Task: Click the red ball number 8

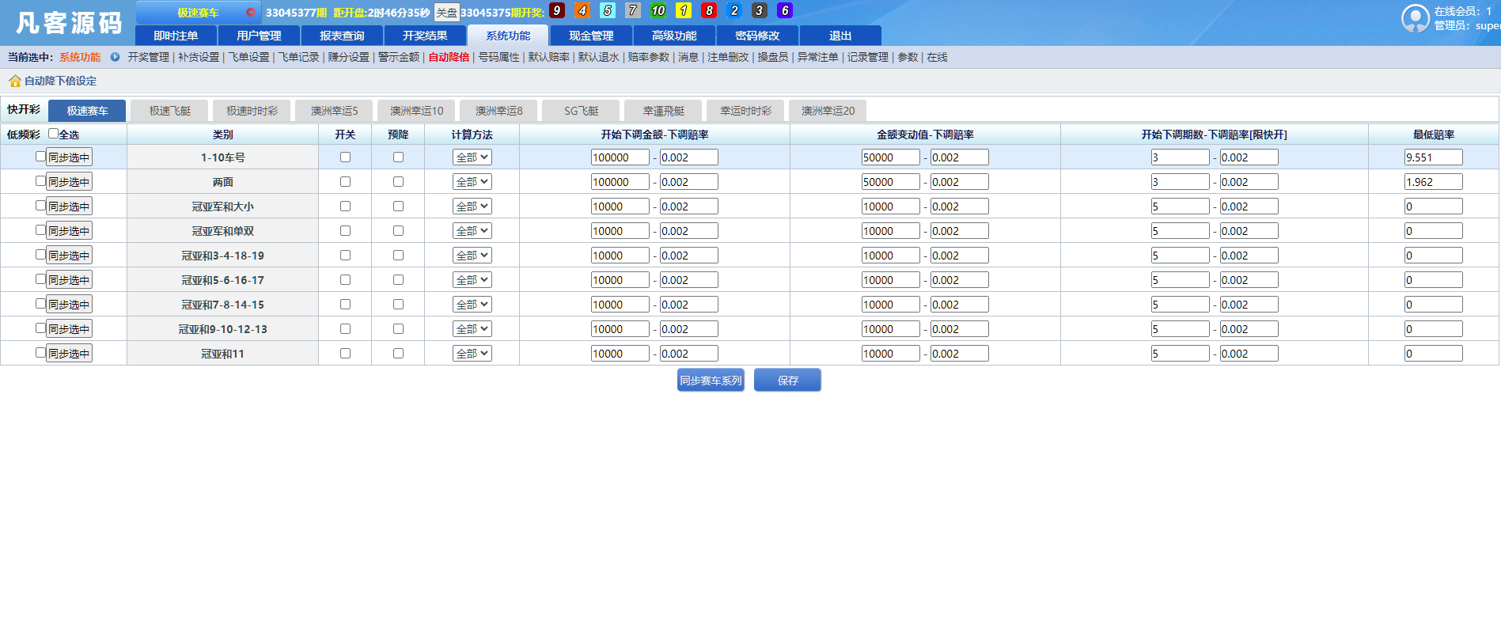Action: coord(709,11)
